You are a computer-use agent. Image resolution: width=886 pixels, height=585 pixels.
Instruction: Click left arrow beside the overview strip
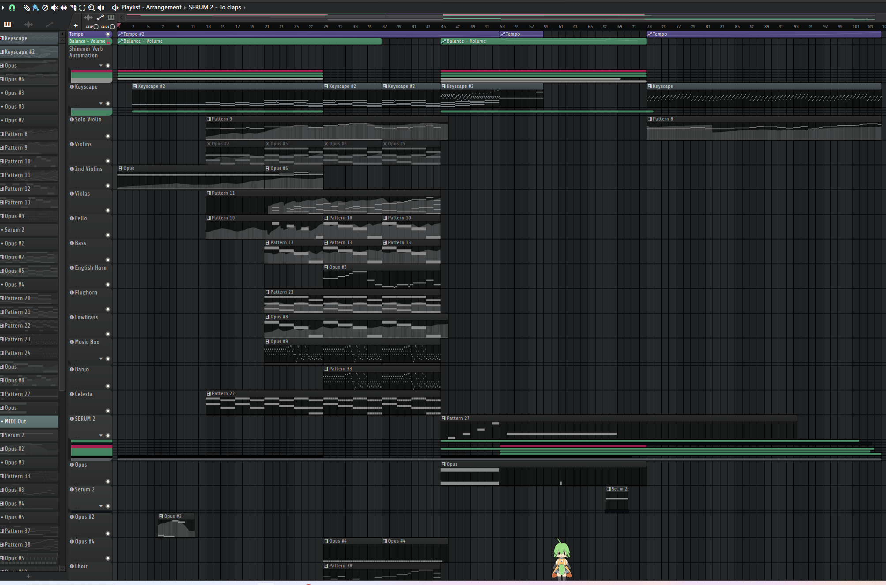click(121, 18)
